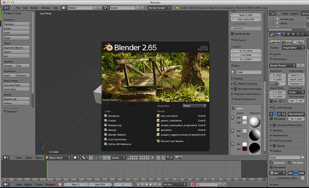This screenshot has height=188, width=309.
Task: Toggle the automatic keyframe record button
Action: (192, 185)
